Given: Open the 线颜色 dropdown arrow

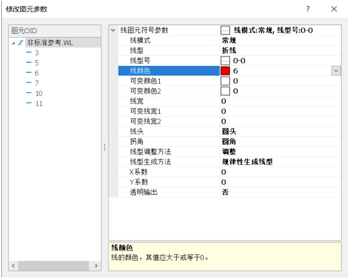Looking at the screenshot, I should coord(336,71).
